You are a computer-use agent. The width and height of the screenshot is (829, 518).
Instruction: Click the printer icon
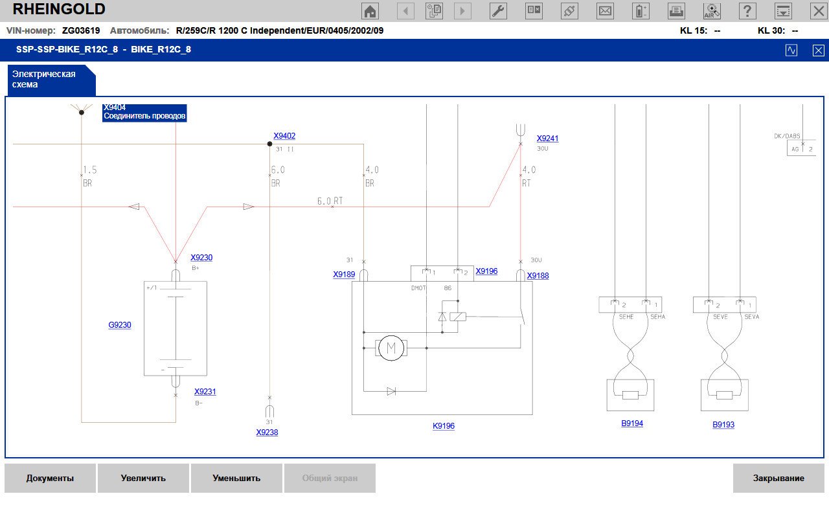pyautogui.click(x=676, y=11)
